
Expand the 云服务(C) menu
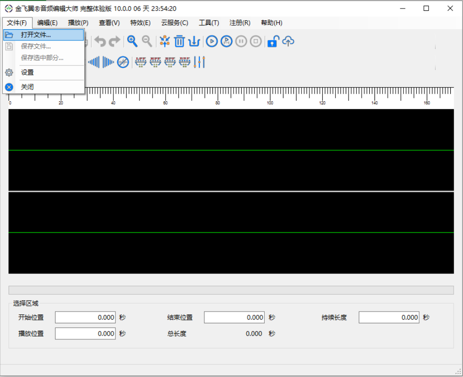point(174,23)
